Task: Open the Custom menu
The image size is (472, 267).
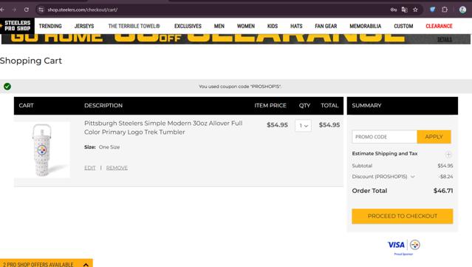Action: pos(403,26)
